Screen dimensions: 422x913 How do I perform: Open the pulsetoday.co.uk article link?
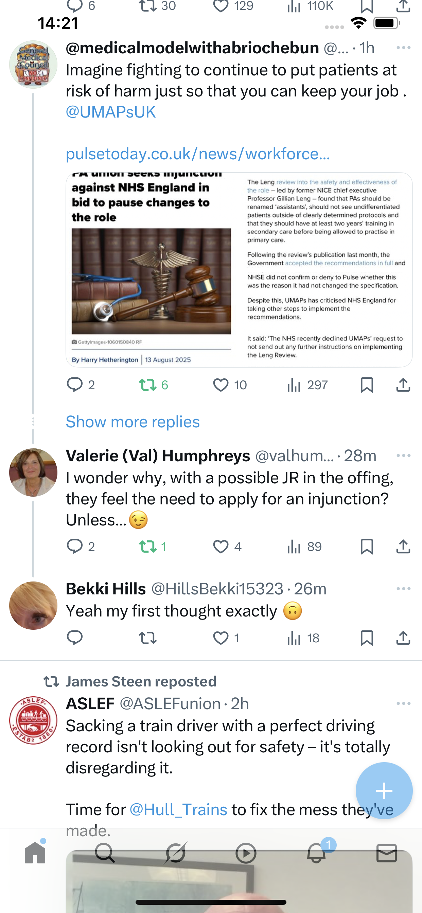(x=198, y=154)
